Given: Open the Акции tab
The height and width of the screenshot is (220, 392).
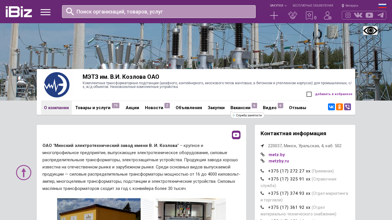Looking at the screenshot, I should (132, 108).
